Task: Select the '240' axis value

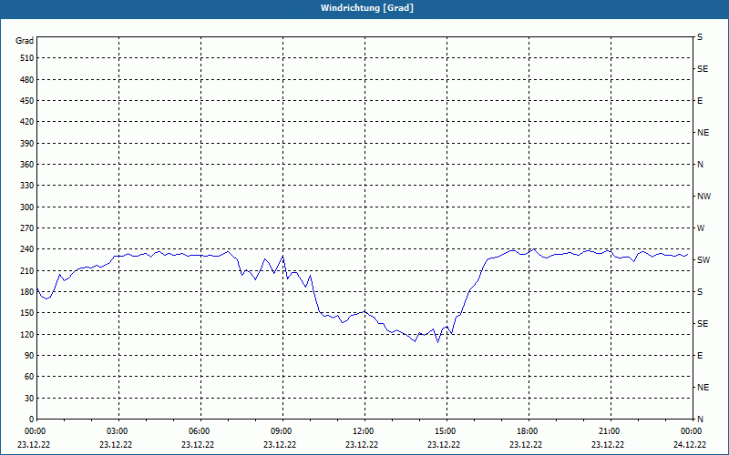Action: click(27, 249)
